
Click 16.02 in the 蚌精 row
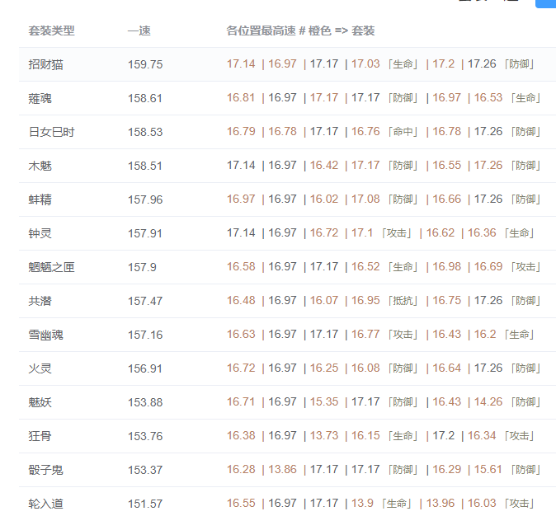(324, 199)
